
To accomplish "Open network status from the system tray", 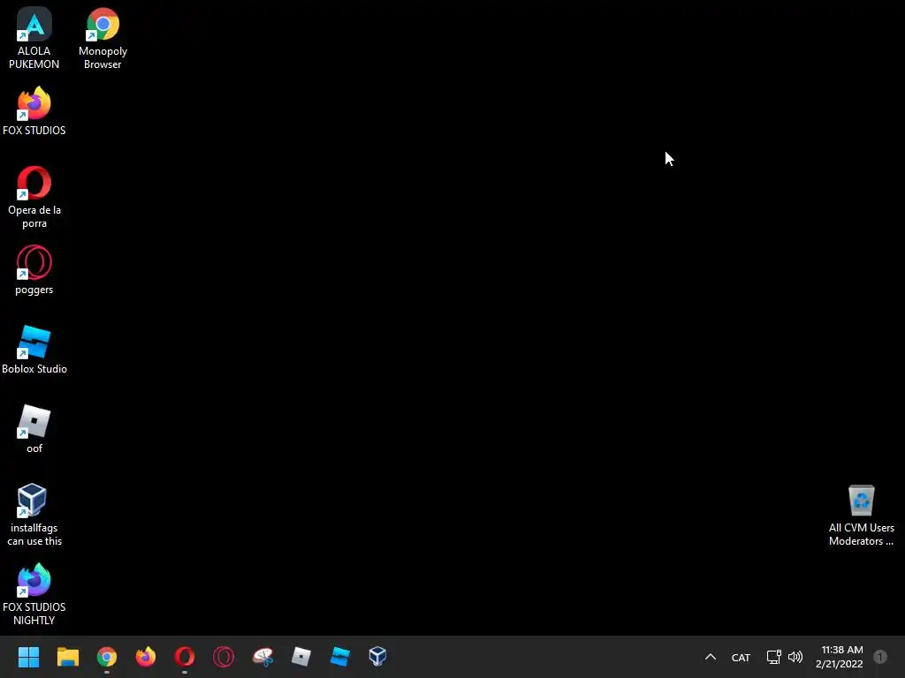I will click(773, 657).
